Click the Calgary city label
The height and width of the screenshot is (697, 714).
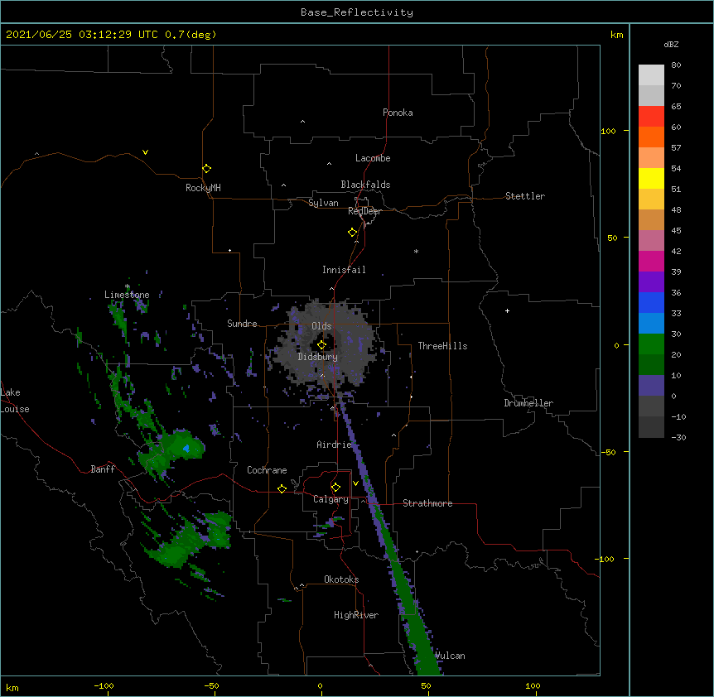tap(330, 499)
